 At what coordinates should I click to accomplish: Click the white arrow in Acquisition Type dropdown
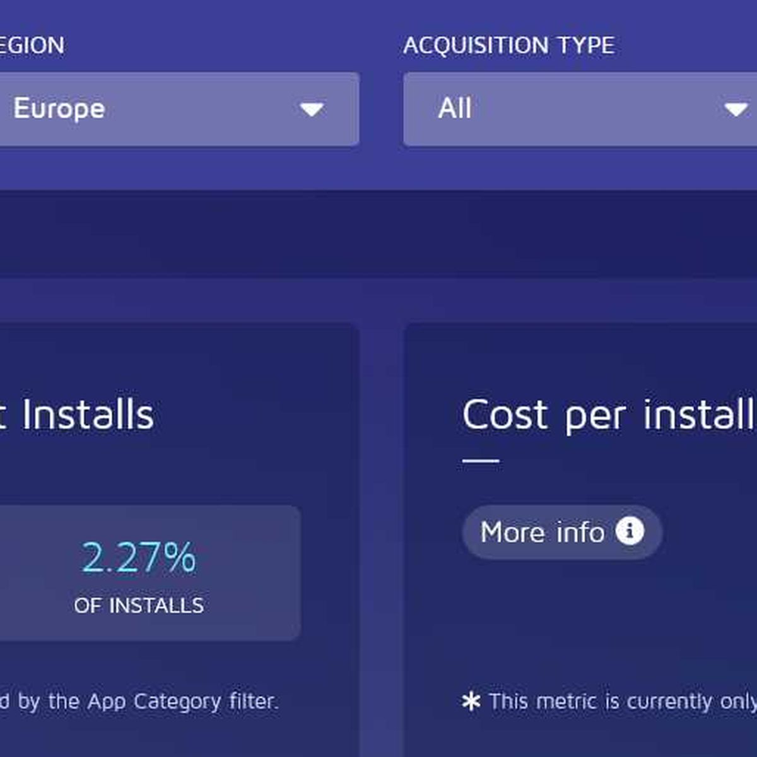point(736,110)
